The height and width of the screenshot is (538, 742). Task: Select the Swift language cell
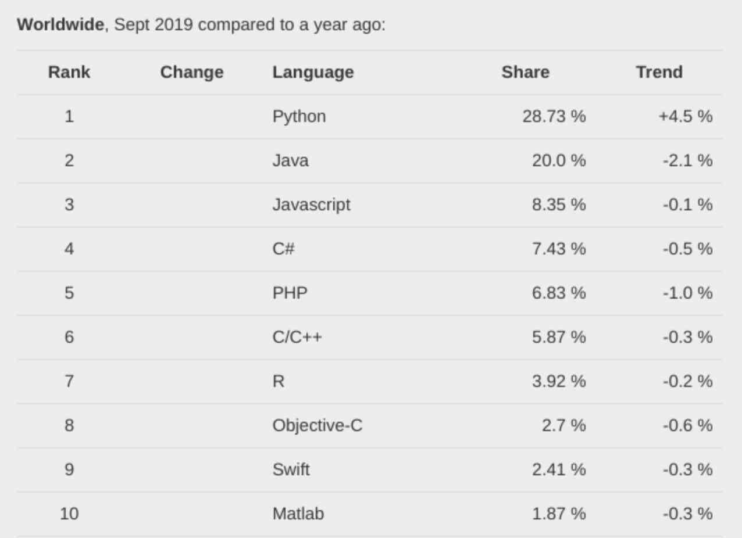[x=291, y=469]
